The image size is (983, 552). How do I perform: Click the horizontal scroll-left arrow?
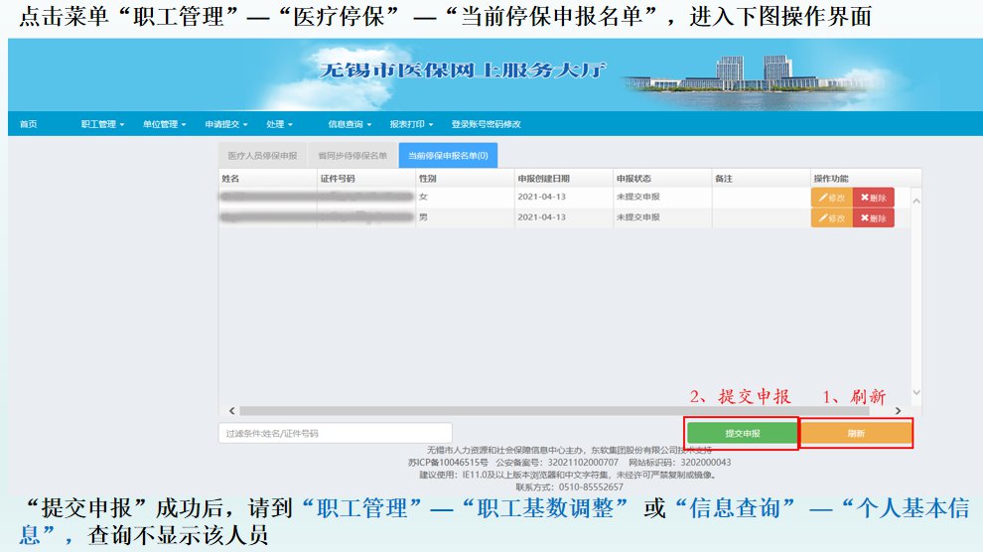pos(232,410)
